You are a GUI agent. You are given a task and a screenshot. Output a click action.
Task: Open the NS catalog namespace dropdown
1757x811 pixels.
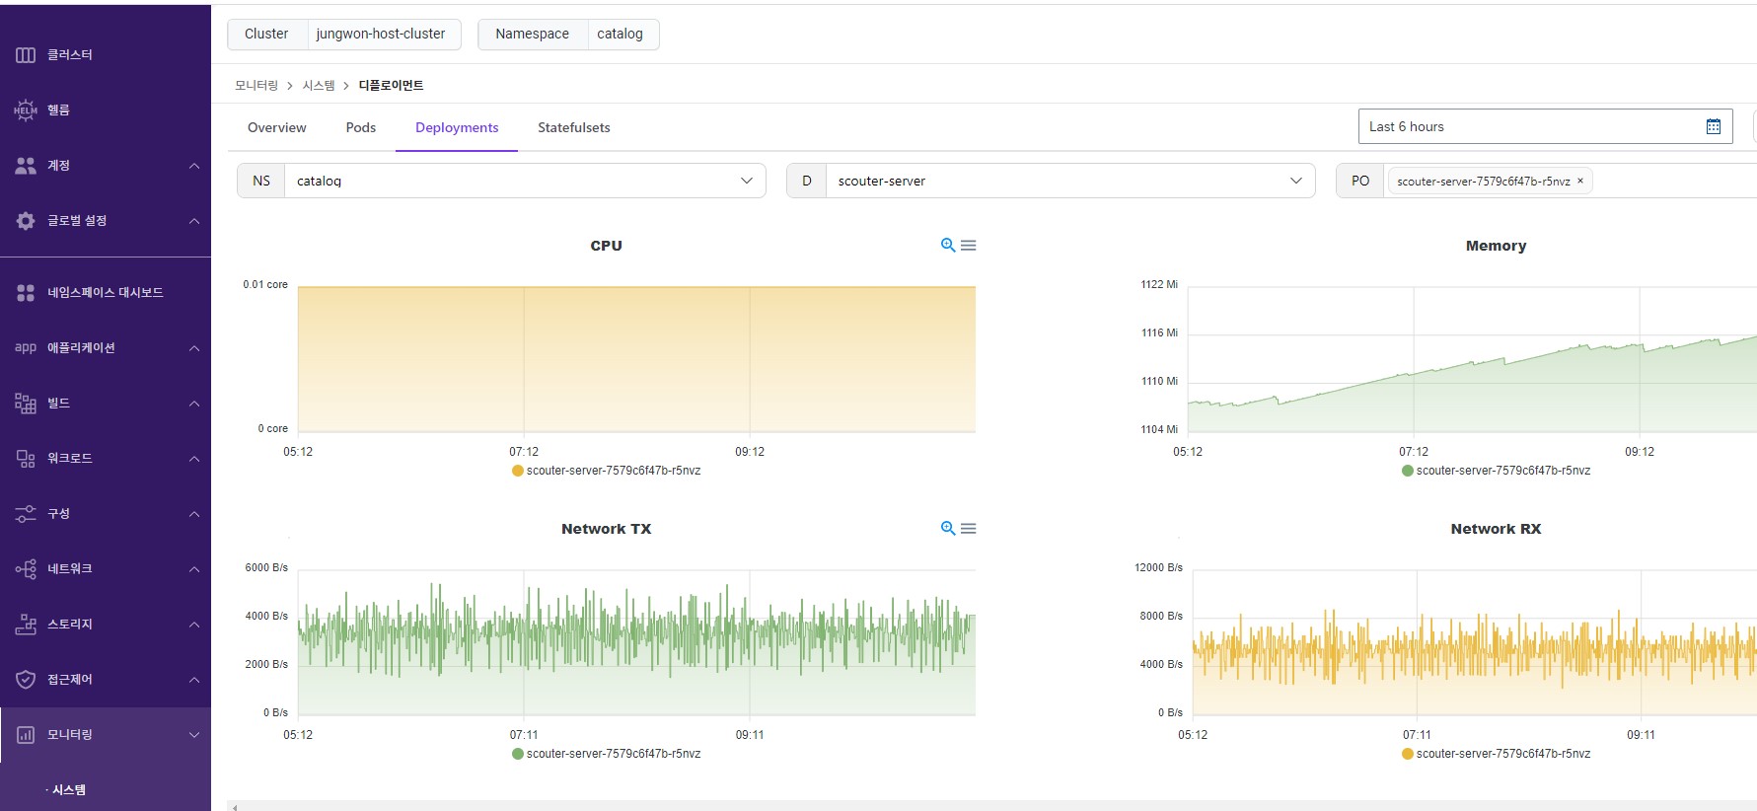[x=524, y=181]
